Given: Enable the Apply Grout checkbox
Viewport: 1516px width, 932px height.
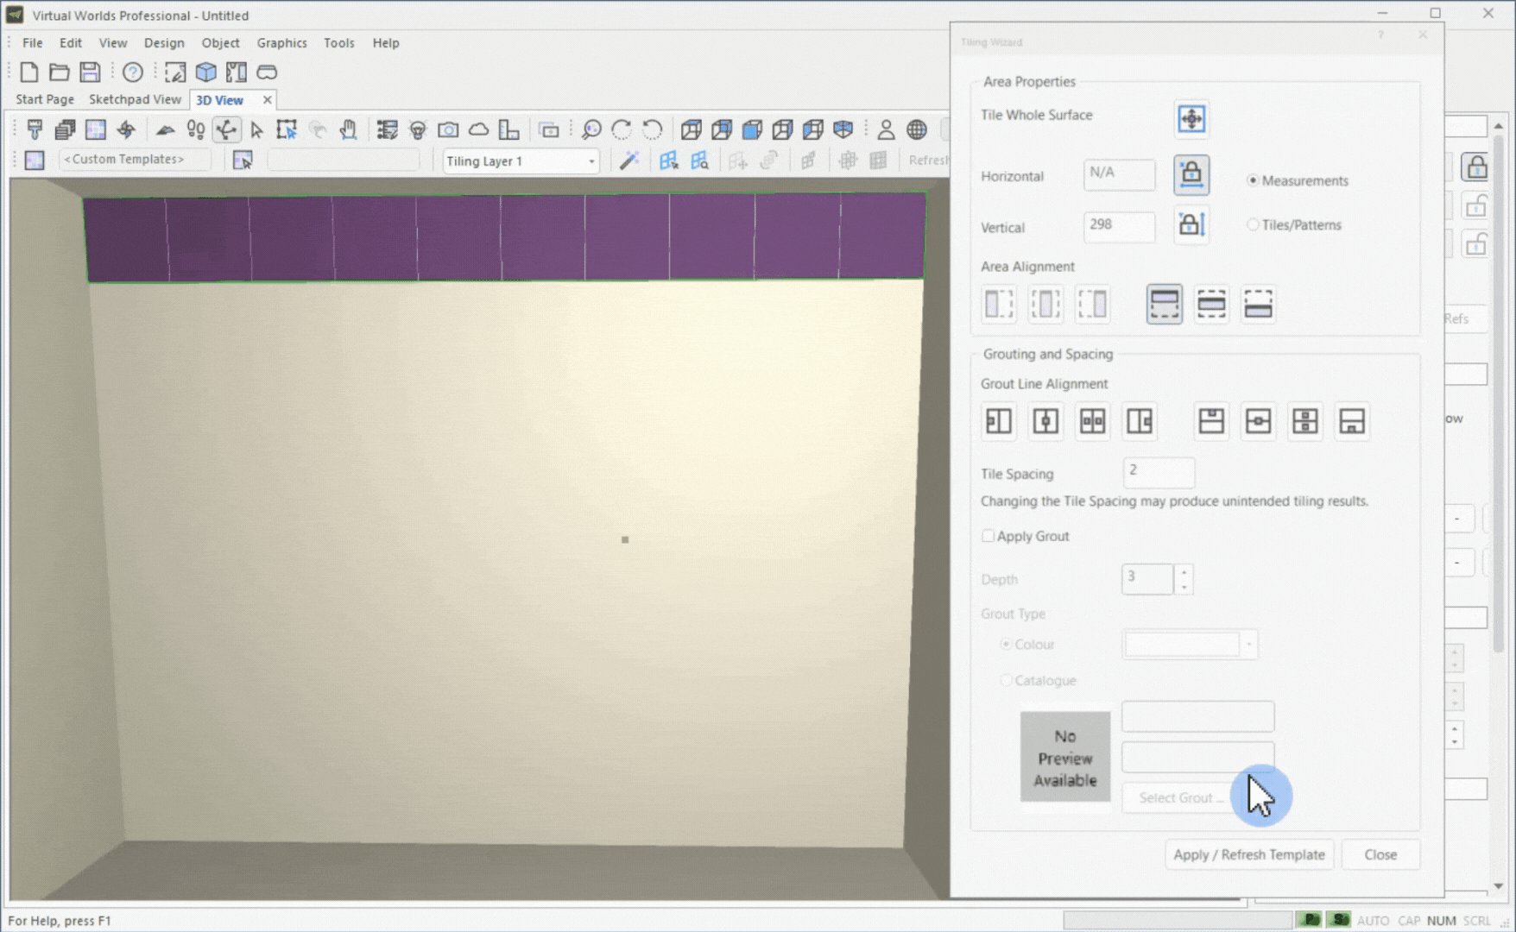Looking at the screenshot, I should (x=988, y=536).
